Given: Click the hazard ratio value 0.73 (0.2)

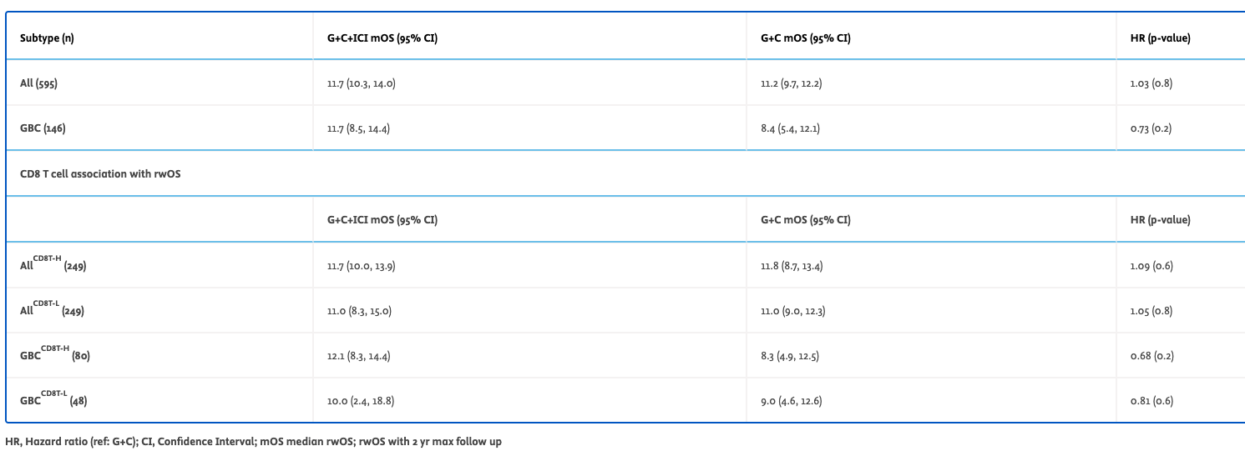Looking at the screenshot, I should (x=1151, y=128).
